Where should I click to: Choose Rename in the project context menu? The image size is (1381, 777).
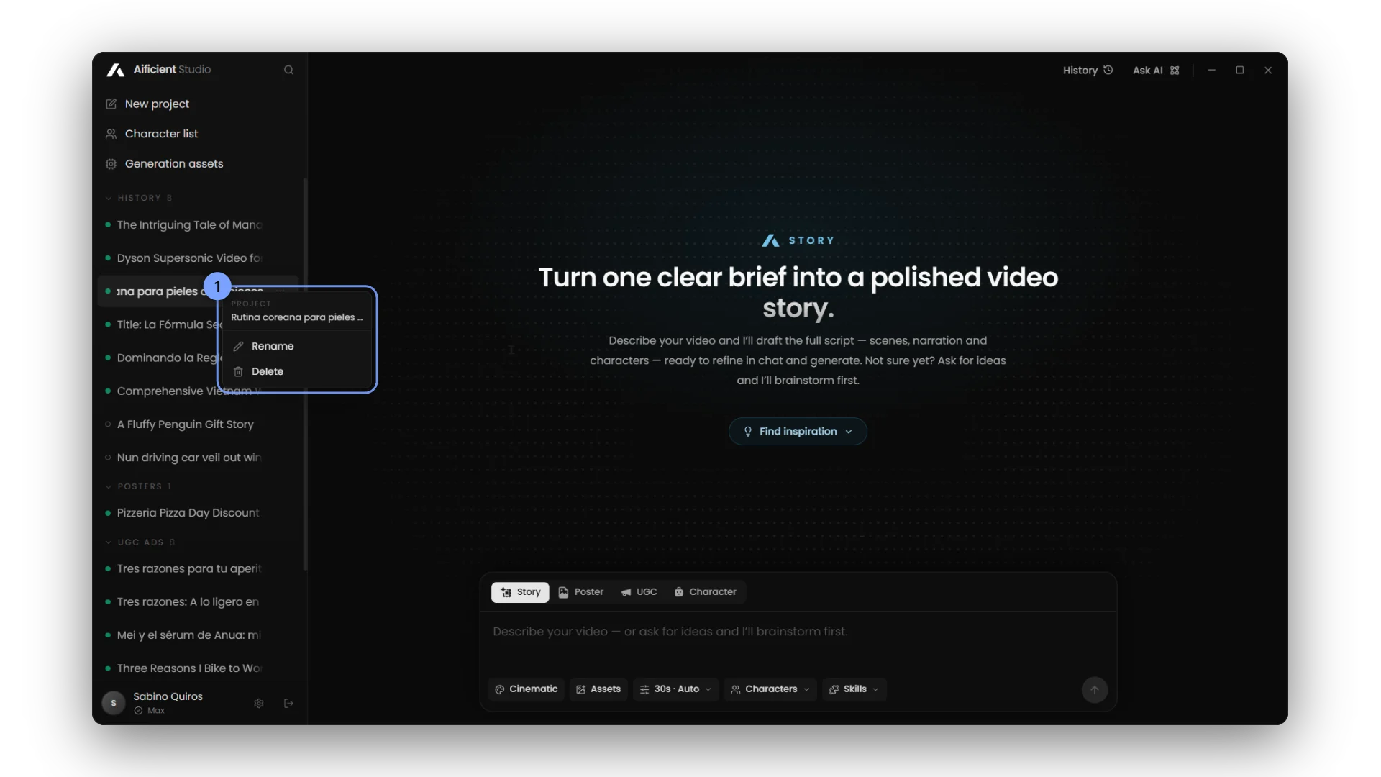(x=297, y=346)
